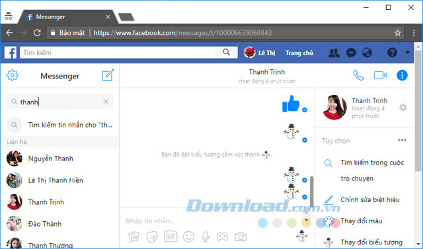Open Thanh Trịnh conversation settings gear
The height and width of the screenshot is (249, 423).
[x=403, y=108]
